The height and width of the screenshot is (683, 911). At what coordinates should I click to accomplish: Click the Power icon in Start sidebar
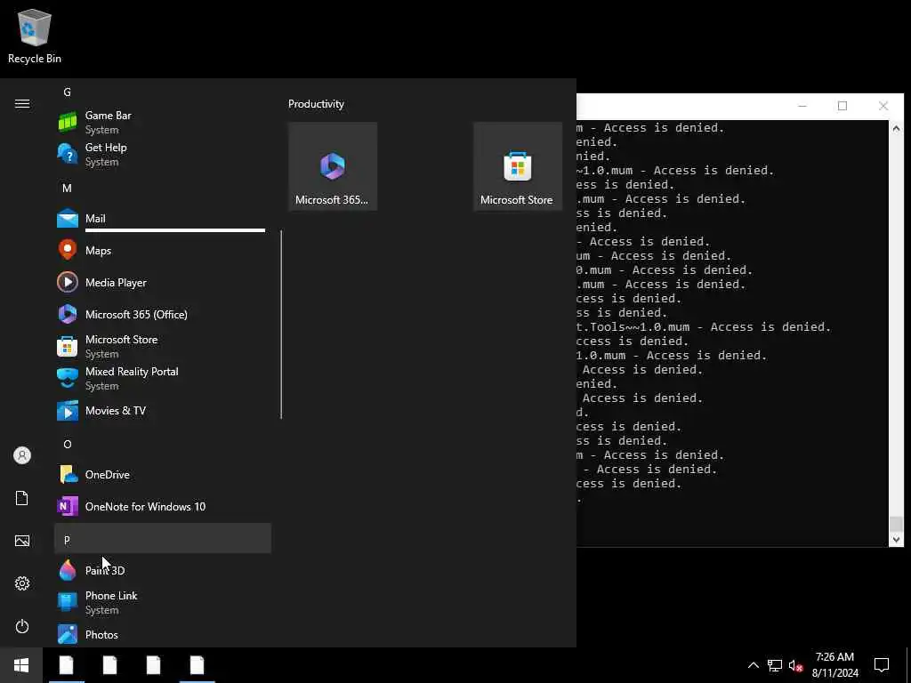coord(22,626)
